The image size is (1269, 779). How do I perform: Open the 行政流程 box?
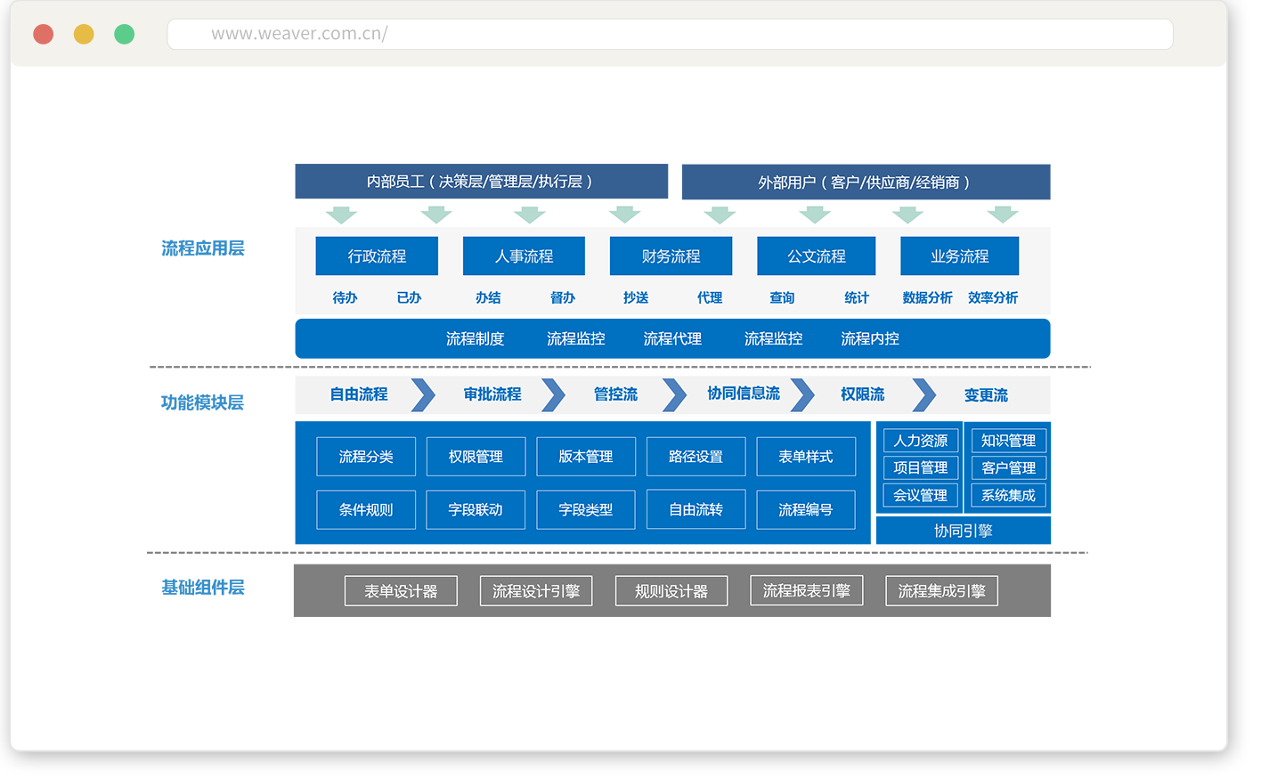[x=377, y=256]
